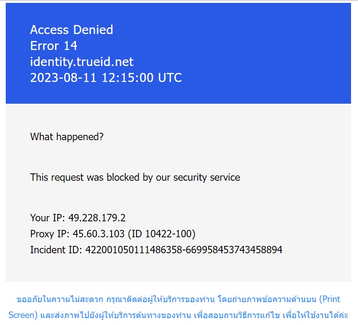Screen dimensions: 358x325
Task: Select the 49.228.179.2 IP address value
Action: tap(96, 218)
